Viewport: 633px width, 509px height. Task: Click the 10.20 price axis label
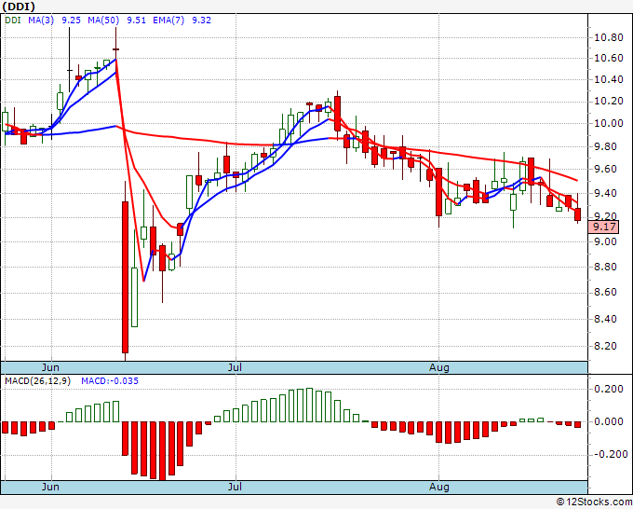609,101
